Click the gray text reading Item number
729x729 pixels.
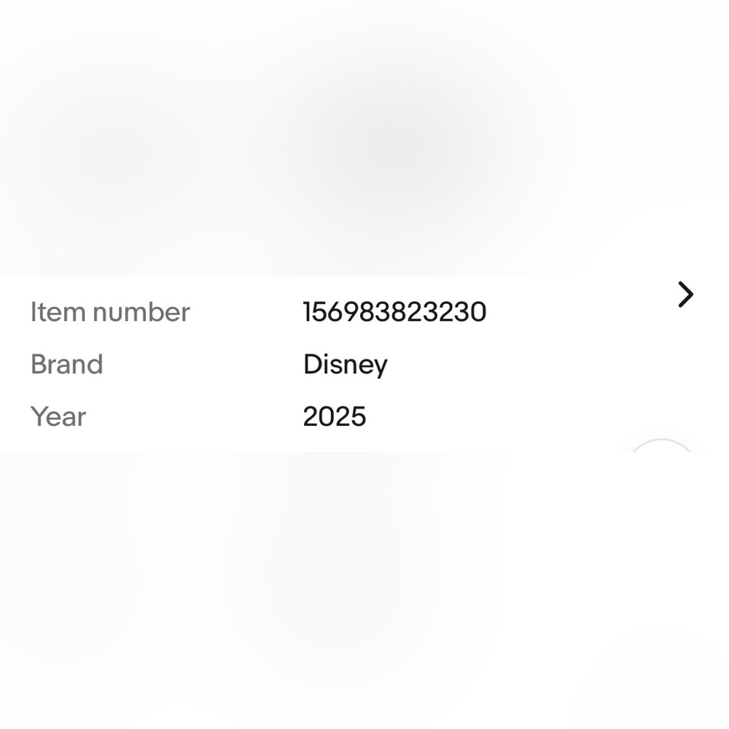pyautogui.click(x=110, y=312)
